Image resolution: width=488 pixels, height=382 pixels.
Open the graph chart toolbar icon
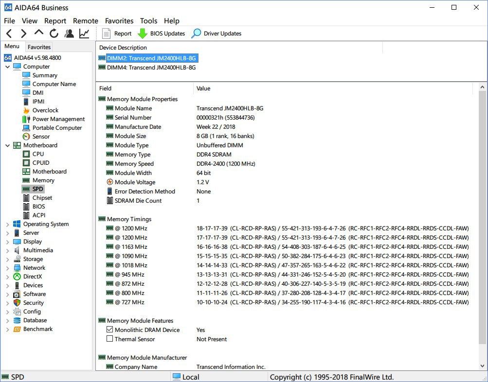(x=84, y=34)
